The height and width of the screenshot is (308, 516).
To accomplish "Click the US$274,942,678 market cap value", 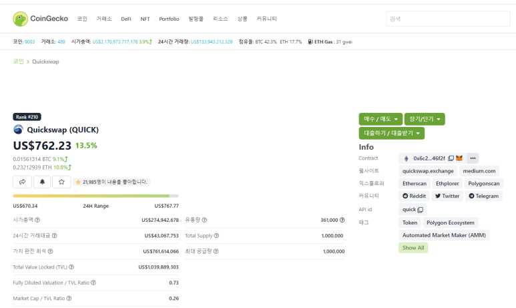I will [x=160, y=220].
